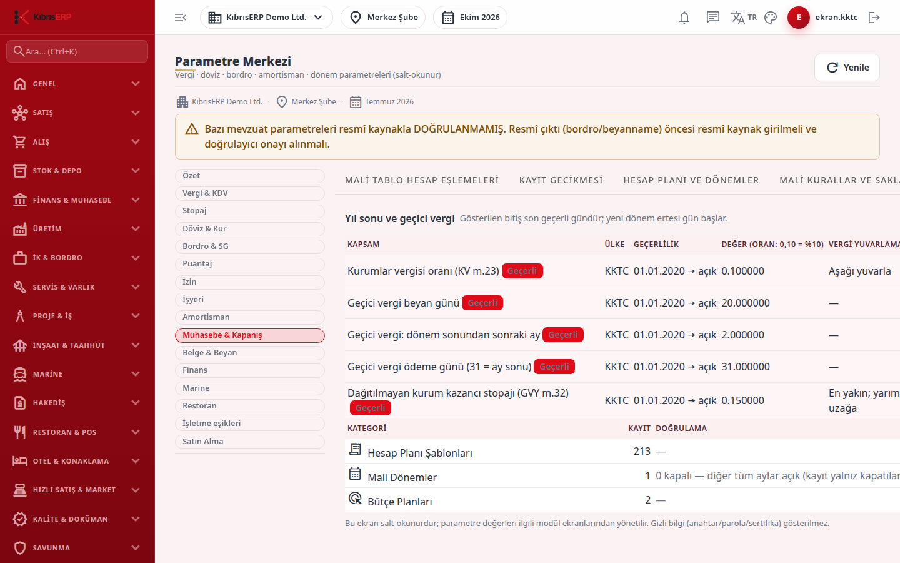This screenshot has height=563, width=900.
Task: Open theme palette icon
Action: (771, 18)
